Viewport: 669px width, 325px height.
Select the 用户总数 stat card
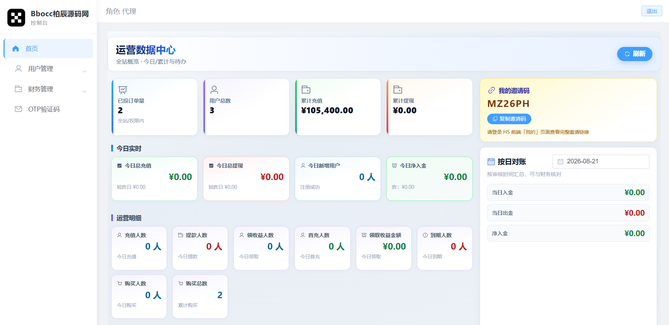click(246, 107)
